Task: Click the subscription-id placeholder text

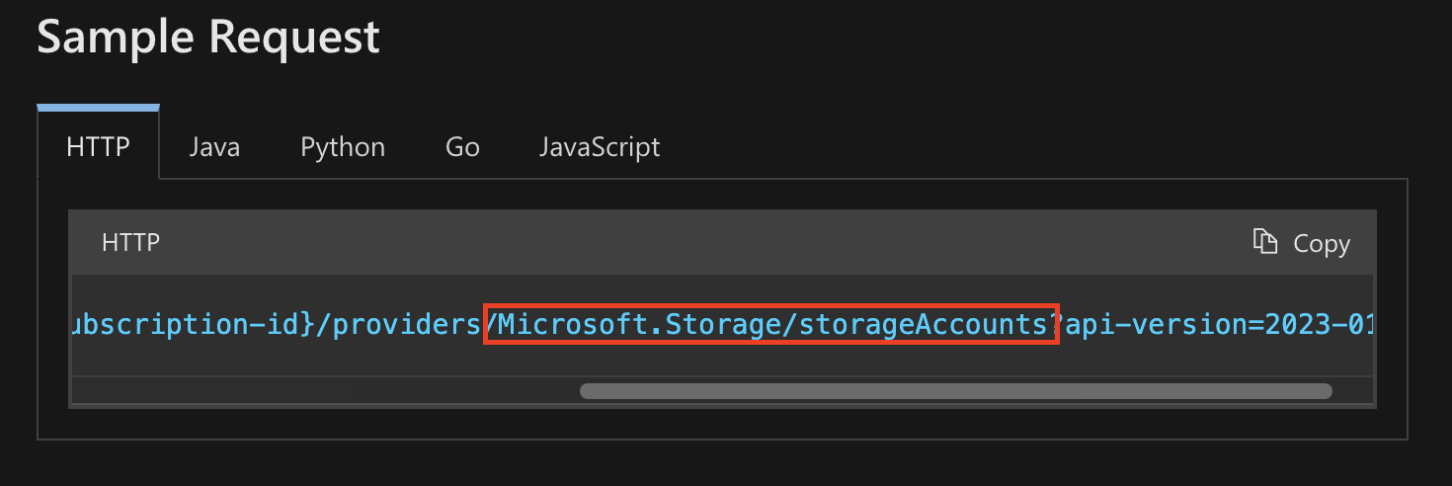Action: click(x=188, y=325)
